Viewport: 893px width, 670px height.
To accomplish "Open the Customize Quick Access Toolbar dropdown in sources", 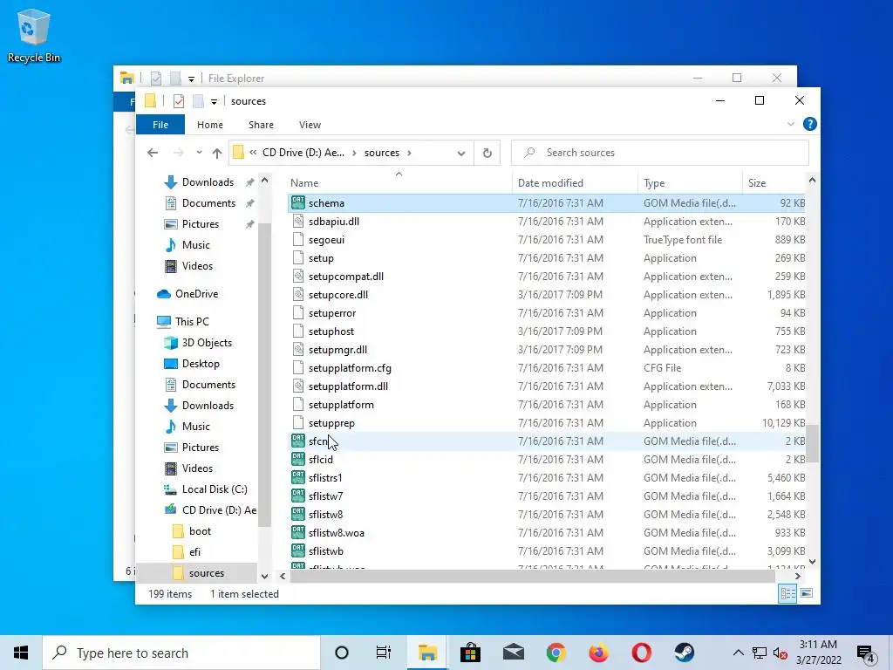I will click(214, 102).
